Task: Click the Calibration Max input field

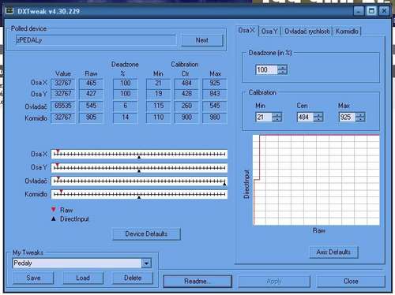Action: click(347, 117)
